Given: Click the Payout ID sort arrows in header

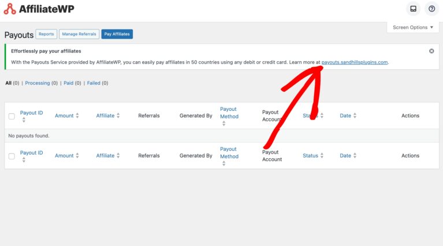Looking at the screenshot, I should (x=24, y=120).
